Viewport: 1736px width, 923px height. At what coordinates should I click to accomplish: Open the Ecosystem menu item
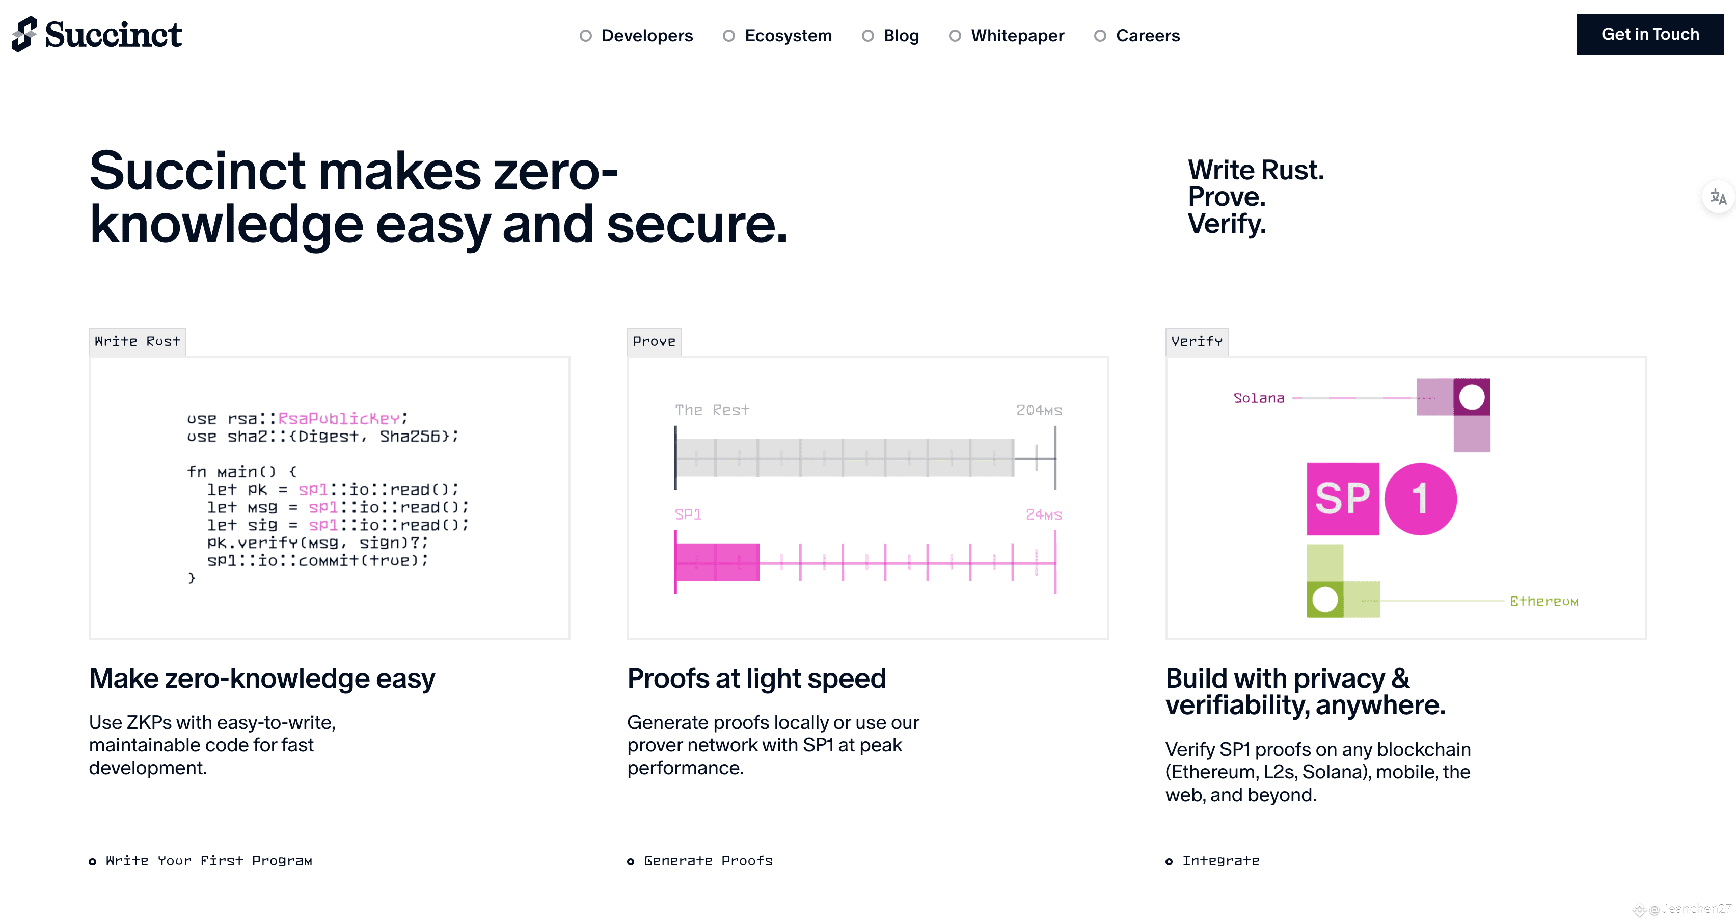pos(777,35)
